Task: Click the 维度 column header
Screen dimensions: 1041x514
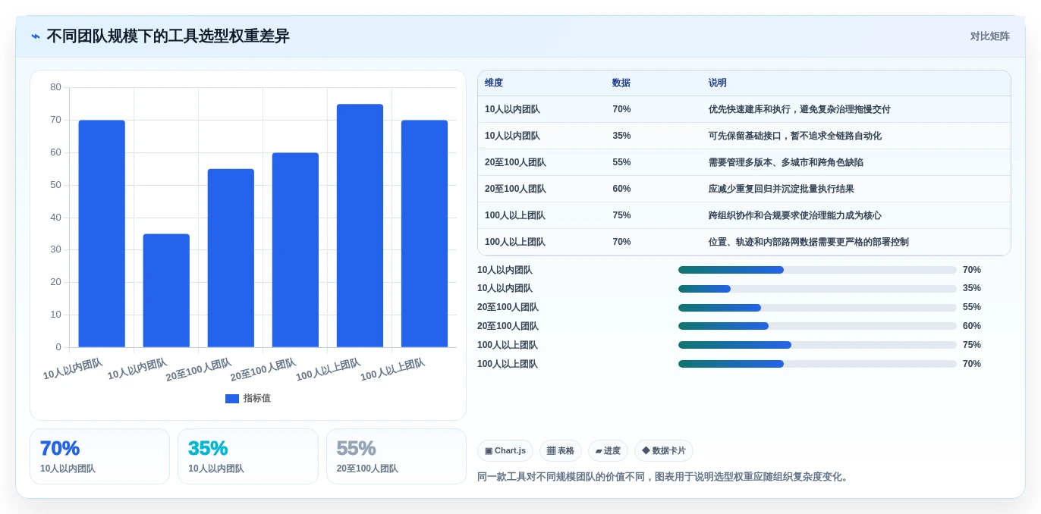Action: point(494,83)
